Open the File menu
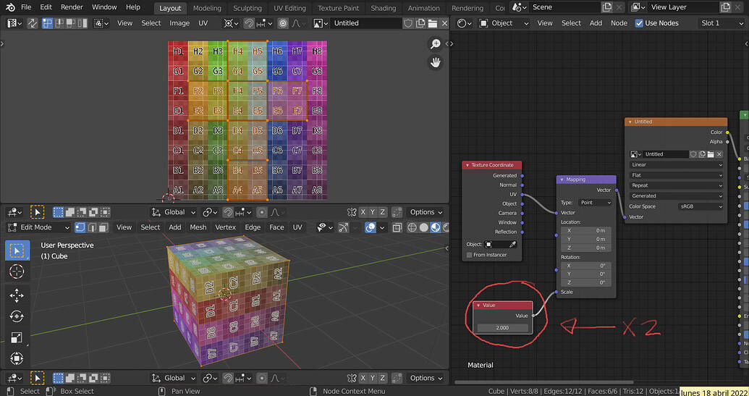749x396 pixels. [x=26, y=7]
